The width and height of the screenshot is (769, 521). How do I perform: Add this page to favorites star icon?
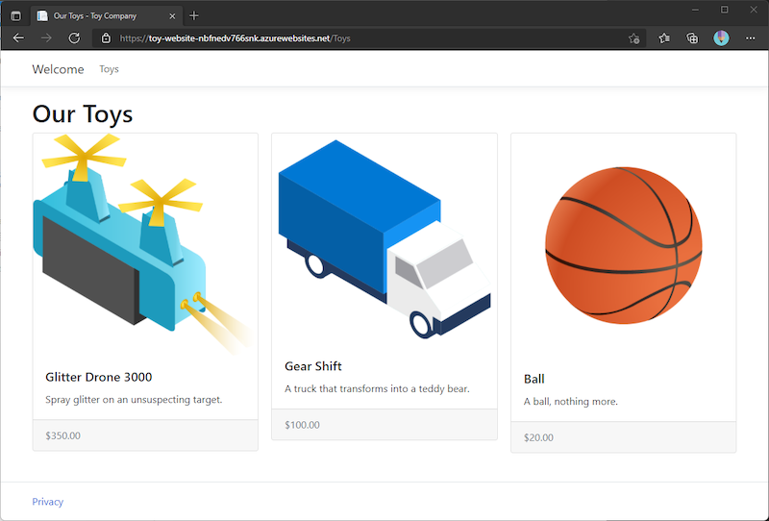[x=633, y=38]
